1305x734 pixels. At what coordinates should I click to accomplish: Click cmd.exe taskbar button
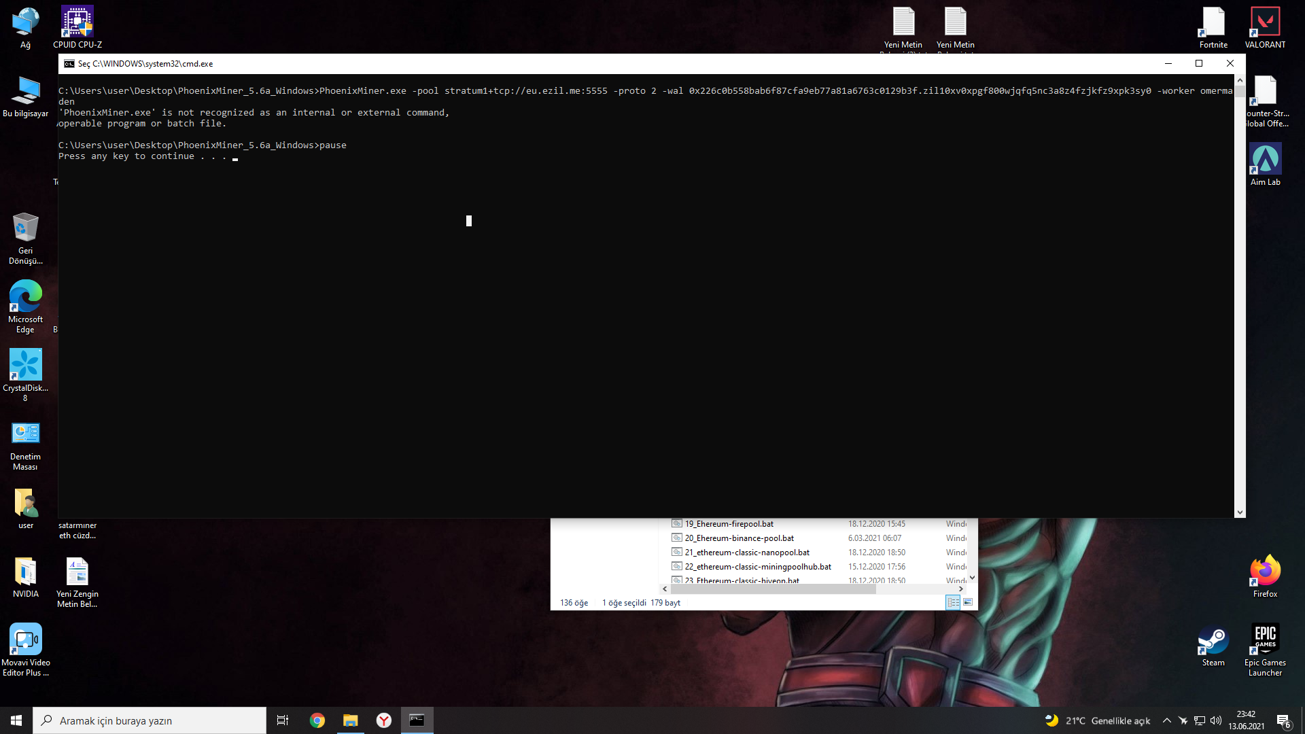click(417, 720)
